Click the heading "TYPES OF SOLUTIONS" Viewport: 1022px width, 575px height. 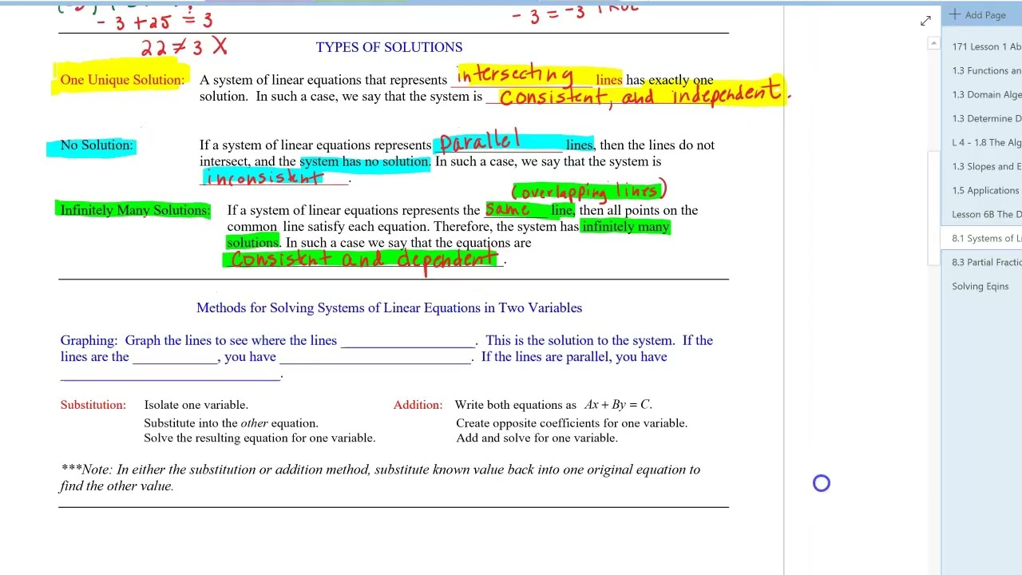[x=389, y=47]
